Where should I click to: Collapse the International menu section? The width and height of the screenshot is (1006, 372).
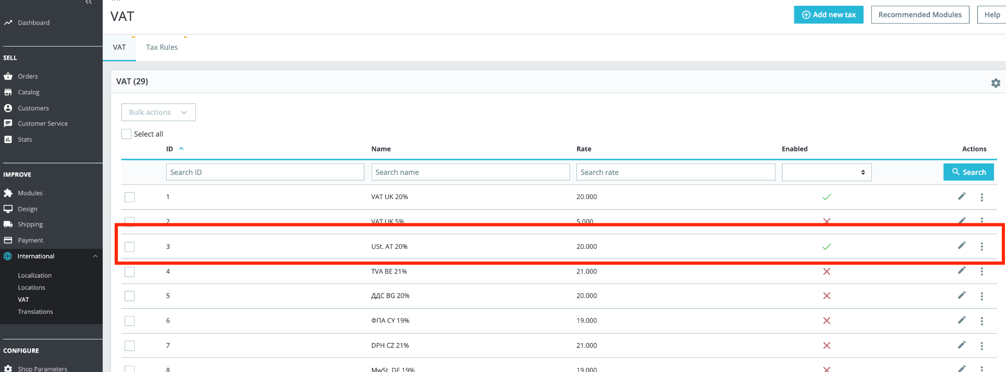(95, 256)
